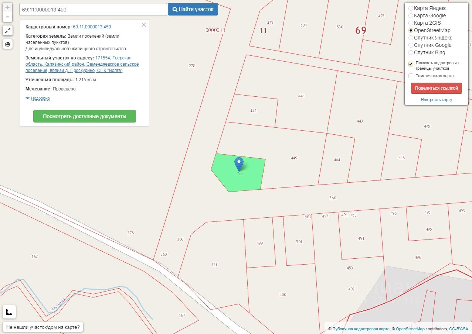Zoom in with the plus button
Screen dimensions: 472x334
point(8,7)
